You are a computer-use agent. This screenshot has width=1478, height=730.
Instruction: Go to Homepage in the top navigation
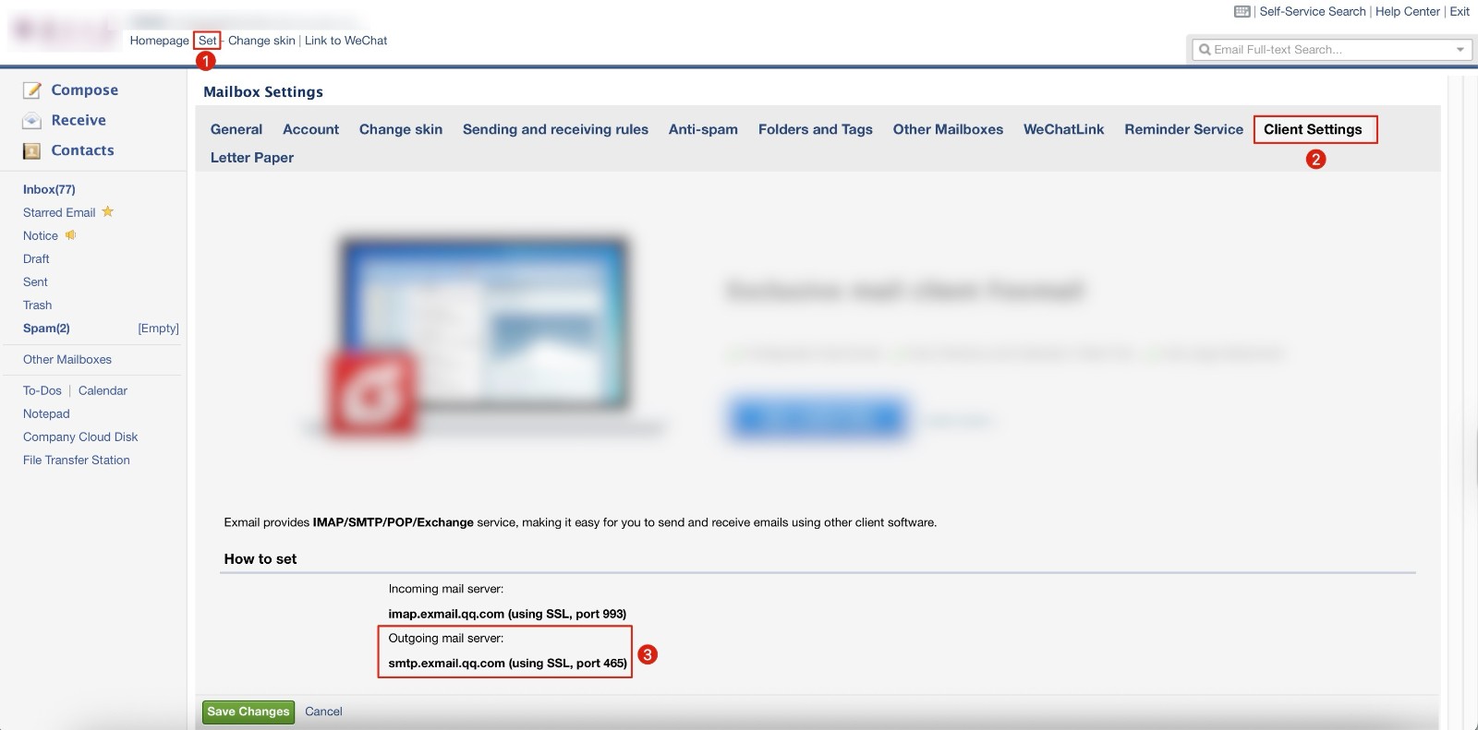click(x=159, y=41)
